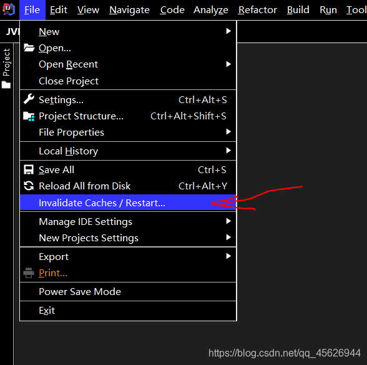Choose New from the File menu
The image size is (367, 365).
pos(128,31)
